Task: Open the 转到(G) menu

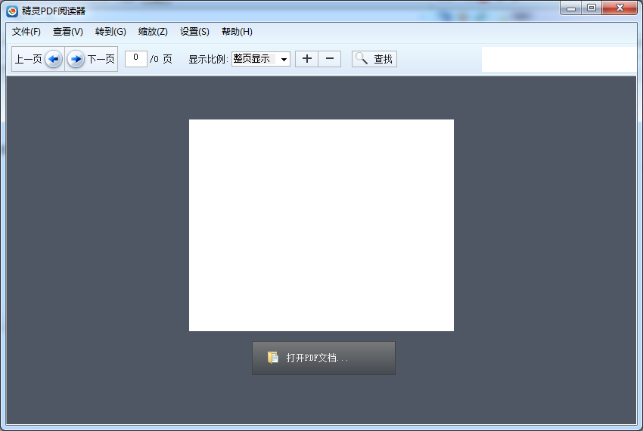Action: pyautogui.click(x=110, y=32)
